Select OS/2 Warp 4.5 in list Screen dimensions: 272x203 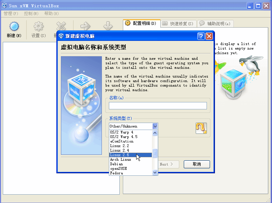coord(131,137)
